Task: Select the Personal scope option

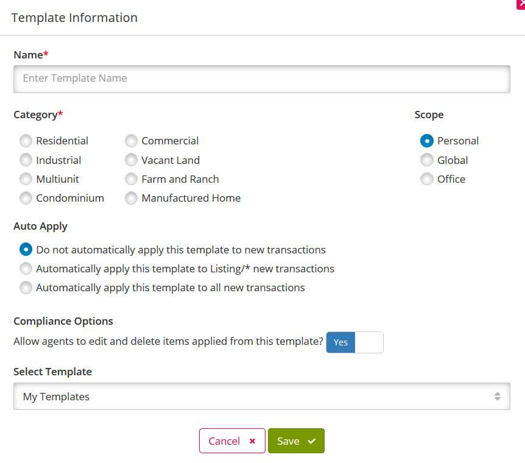Action: coord(427,141)
